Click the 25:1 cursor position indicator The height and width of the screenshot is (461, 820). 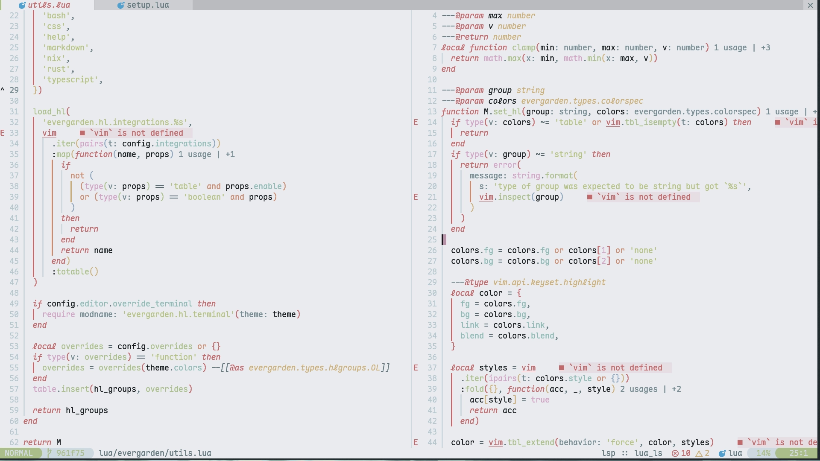click(798, 453)
